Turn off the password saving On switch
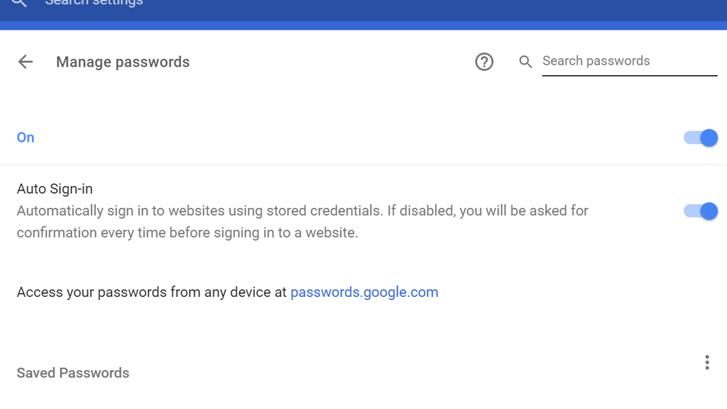Viewport: 727px width, 409px height. [x=701, y=138]
